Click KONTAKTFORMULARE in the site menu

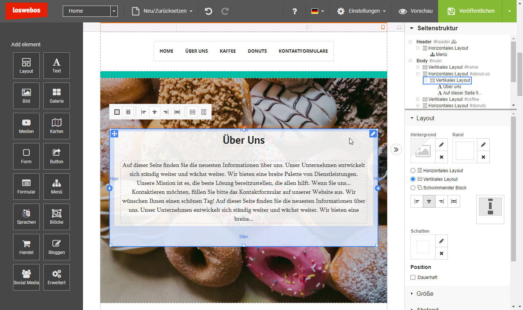tap(303, 51)
